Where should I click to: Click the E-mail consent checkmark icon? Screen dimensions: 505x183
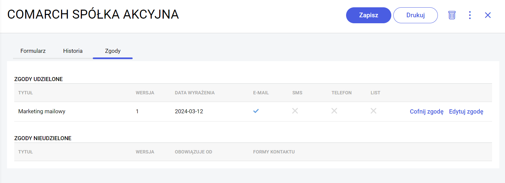click(x=256, y=111)
